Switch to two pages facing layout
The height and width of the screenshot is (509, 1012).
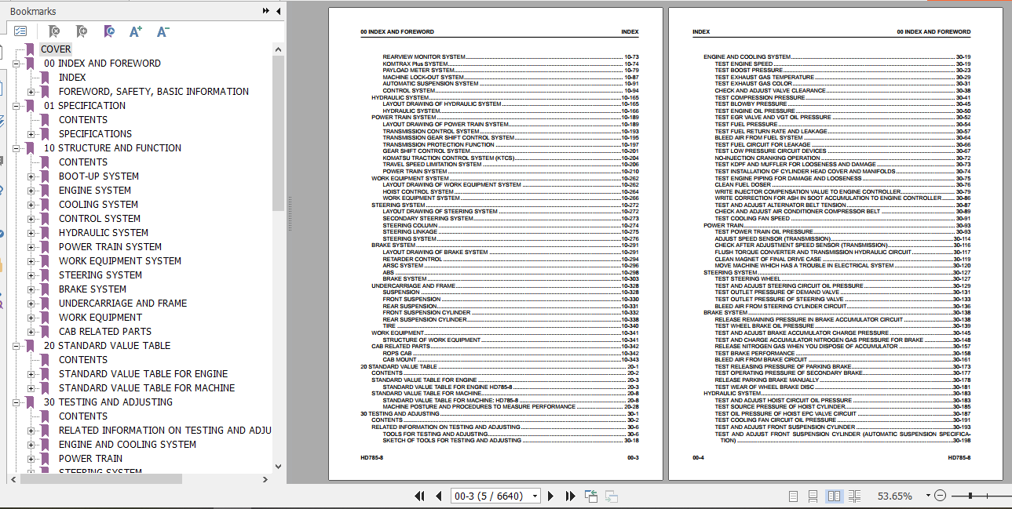click(834, 496)
